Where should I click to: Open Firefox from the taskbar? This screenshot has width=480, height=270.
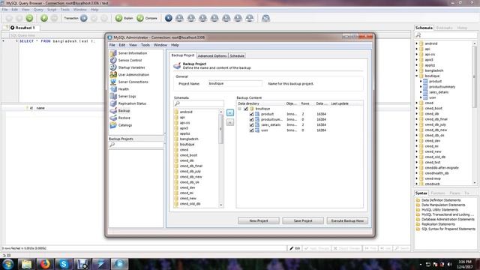45,264
